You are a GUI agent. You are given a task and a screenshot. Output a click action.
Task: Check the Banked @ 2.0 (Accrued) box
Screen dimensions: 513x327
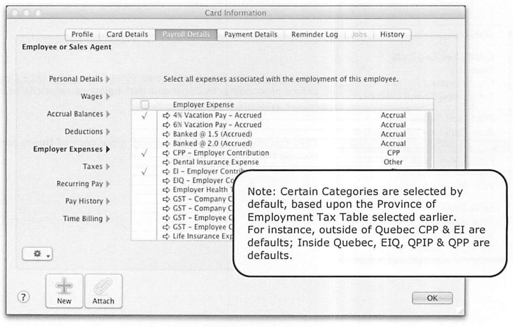pos(144,143)
